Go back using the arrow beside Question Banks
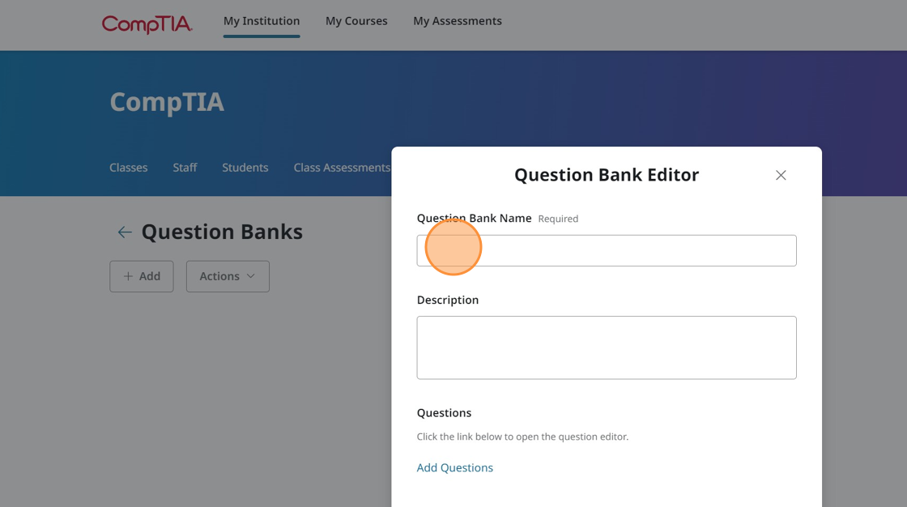907x507 pixels. point(125,232)
